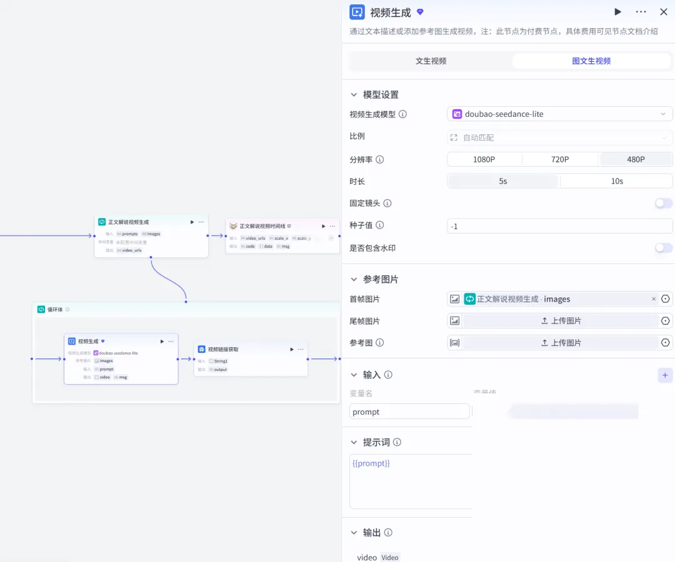Click the 循环体 loop icon

(x=41, y=309)
